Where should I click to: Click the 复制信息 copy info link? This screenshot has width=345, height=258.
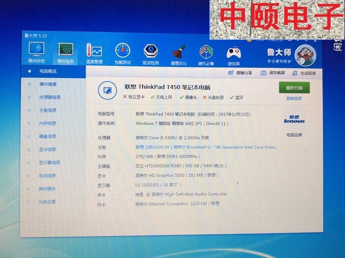point(294,98)
